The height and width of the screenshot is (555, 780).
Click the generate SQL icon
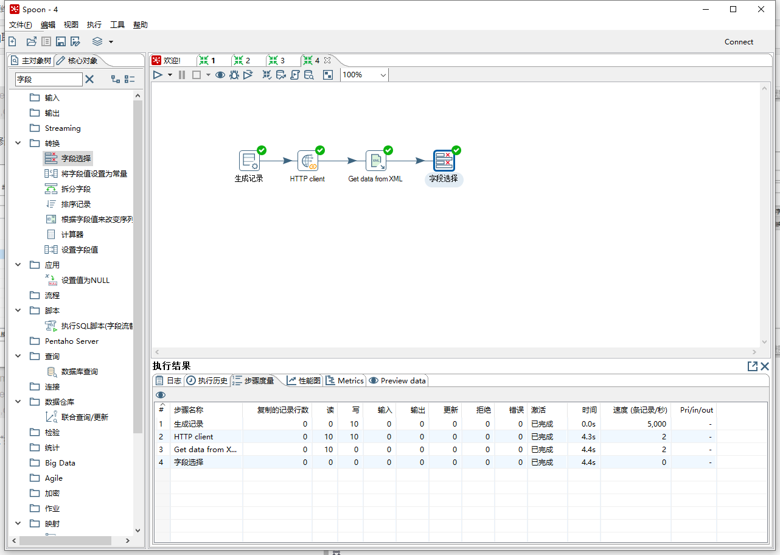coord(295,75)
